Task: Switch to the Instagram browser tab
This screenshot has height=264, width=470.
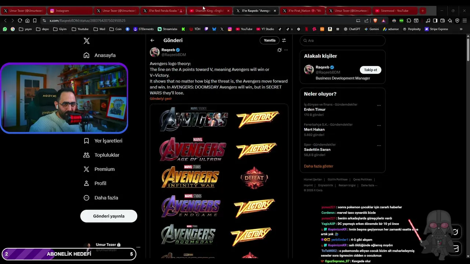Action: [x=69, y=11]
